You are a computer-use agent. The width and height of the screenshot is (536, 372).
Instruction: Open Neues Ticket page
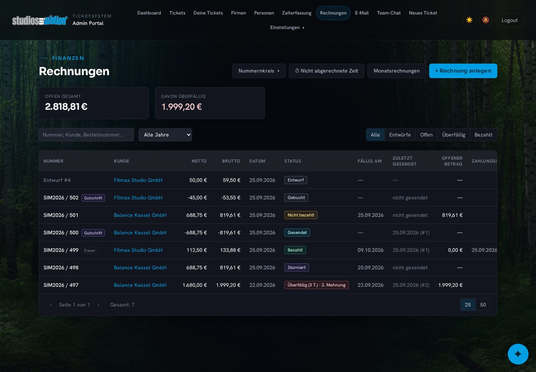pyautogui.click(x=423, y=13)
